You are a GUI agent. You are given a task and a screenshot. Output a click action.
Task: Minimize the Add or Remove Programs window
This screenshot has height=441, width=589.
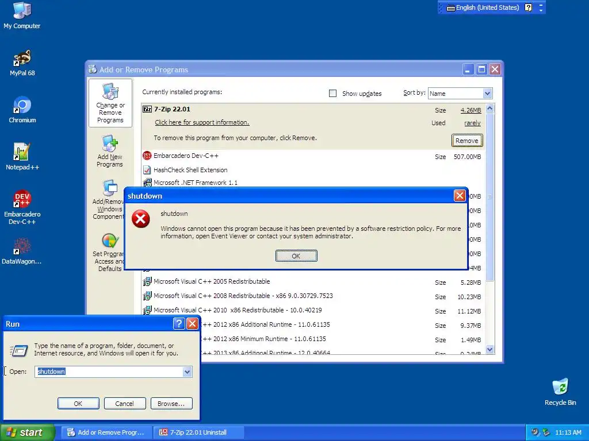[468, 69]
